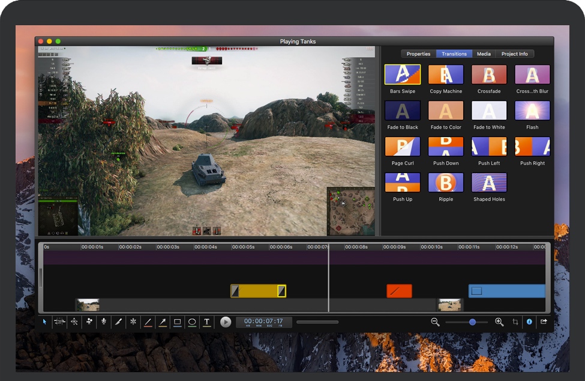
Task: Select the line drawing tool
Action: tap(148, 322)
